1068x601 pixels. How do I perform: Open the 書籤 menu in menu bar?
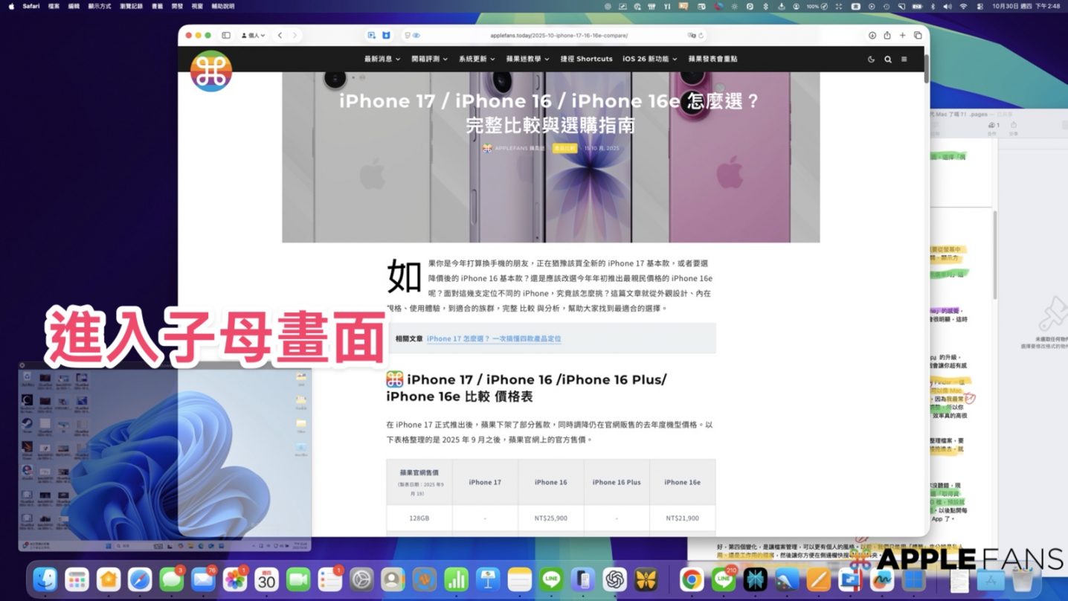coord(158,6)
